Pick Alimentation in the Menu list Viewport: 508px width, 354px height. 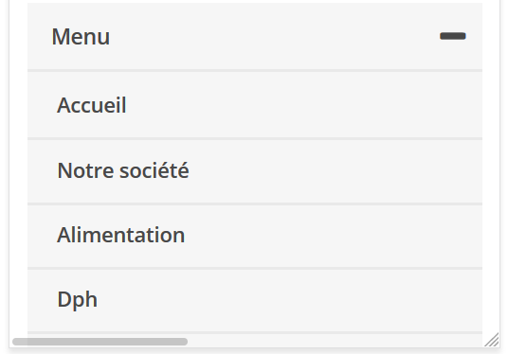pyautogui.click(x=121, y=235)
